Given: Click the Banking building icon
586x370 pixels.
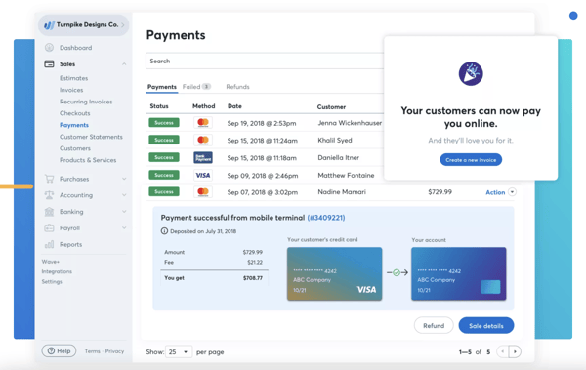Looking at the screenshot, I should (49, 212).
